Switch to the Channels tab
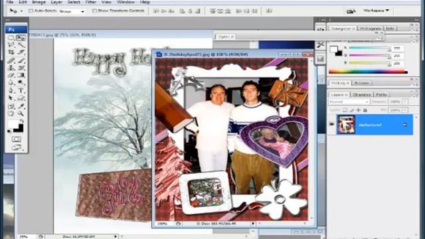Screen dimensions: 425x239 click(362, 94)
